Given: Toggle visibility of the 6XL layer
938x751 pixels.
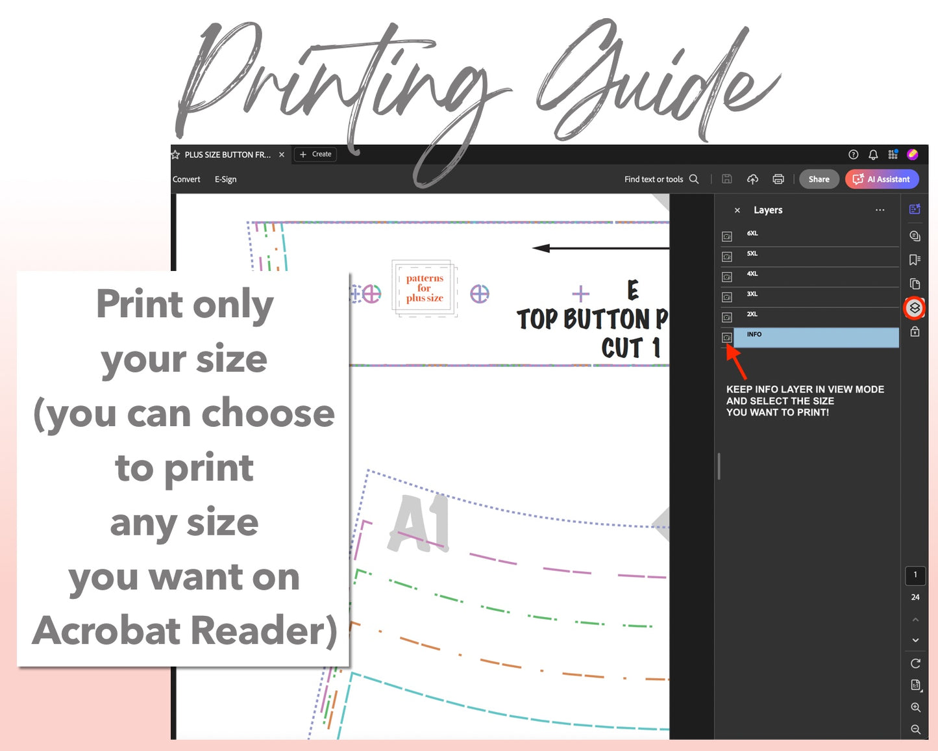Looking at the screenshot, I should coord(727,237).
